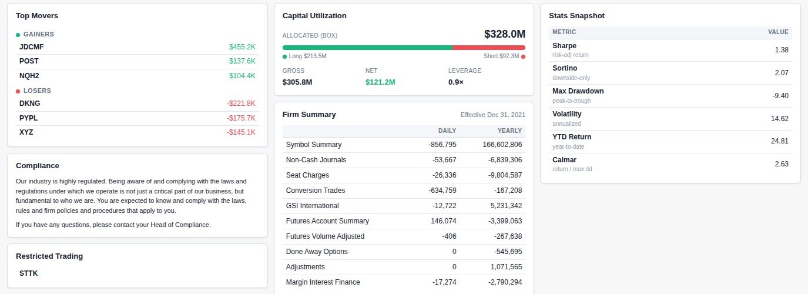Image resolution: width=808 pixels, height=294 pixels.
Task: Click the $328.0M allocated total
Action: click(x=505, y=34)
